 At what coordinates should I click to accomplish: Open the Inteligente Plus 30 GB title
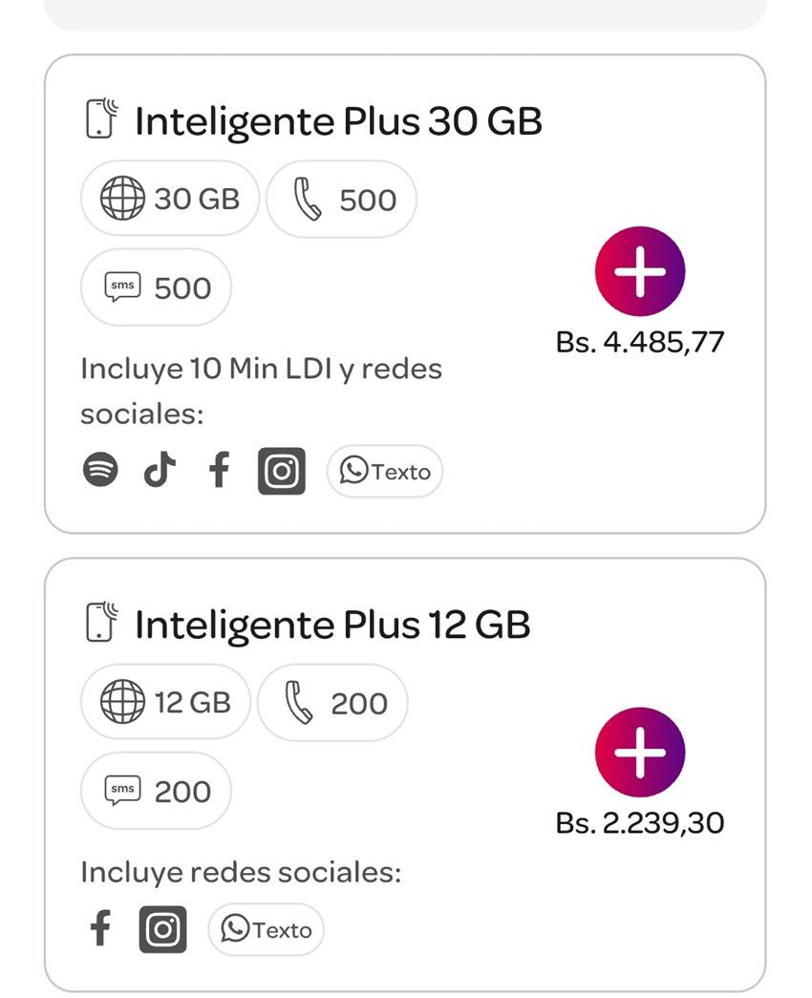pyautogui.click(x=338, y=121)
